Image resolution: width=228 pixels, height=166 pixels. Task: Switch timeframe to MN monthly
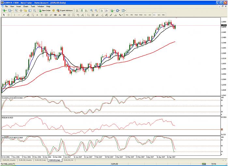click(x=164, y=15)
